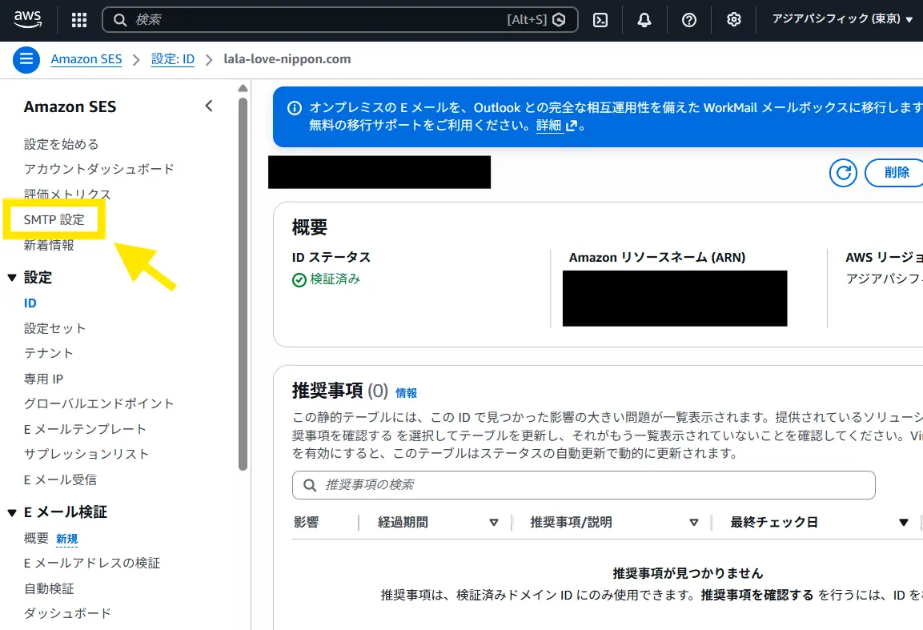The height and width of the screenshot is (630, 923).
Task: Click the 詳細 link in the banner
Action: [549, 126]
